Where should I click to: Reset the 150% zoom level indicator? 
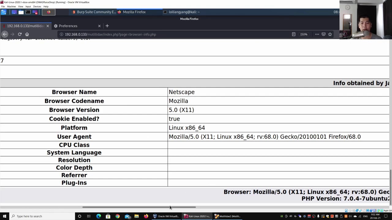(x=303, y=34)
